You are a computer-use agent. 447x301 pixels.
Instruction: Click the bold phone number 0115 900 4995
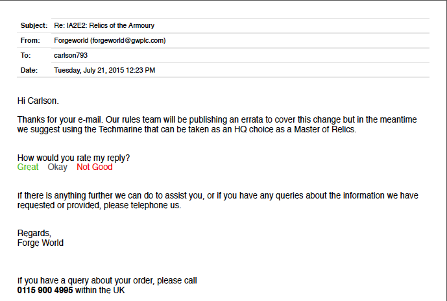tap(45, 290)
